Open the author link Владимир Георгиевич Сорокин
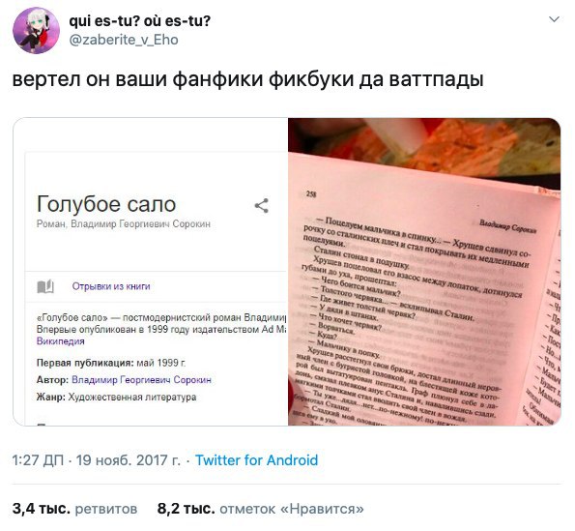Screen dimensions: 575x531 tap(141, 380)
